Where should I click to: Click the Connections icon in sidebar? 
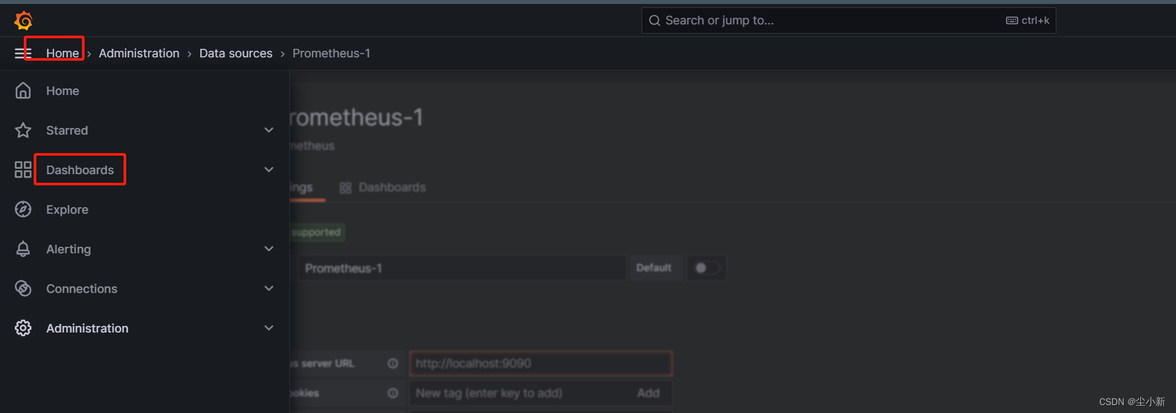coord(23,289)
